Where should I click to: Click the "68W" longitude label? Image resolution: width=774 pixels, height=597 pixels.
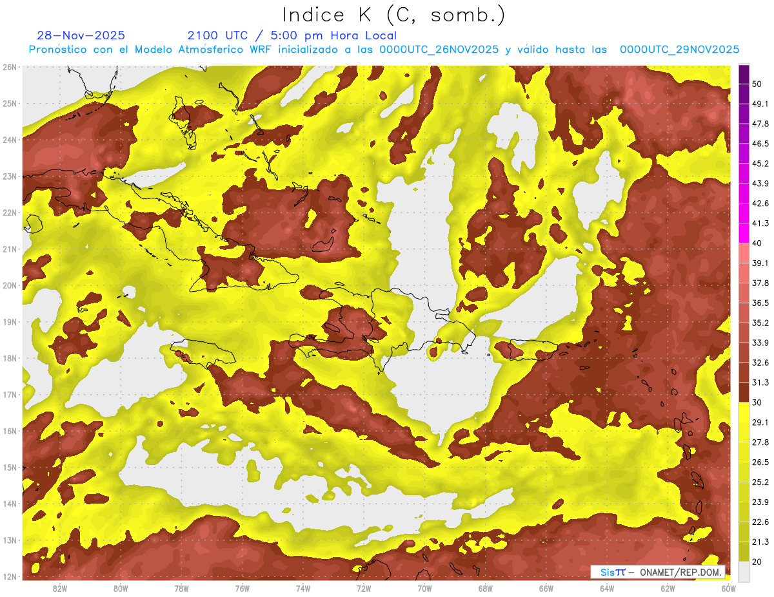point(486,589)
